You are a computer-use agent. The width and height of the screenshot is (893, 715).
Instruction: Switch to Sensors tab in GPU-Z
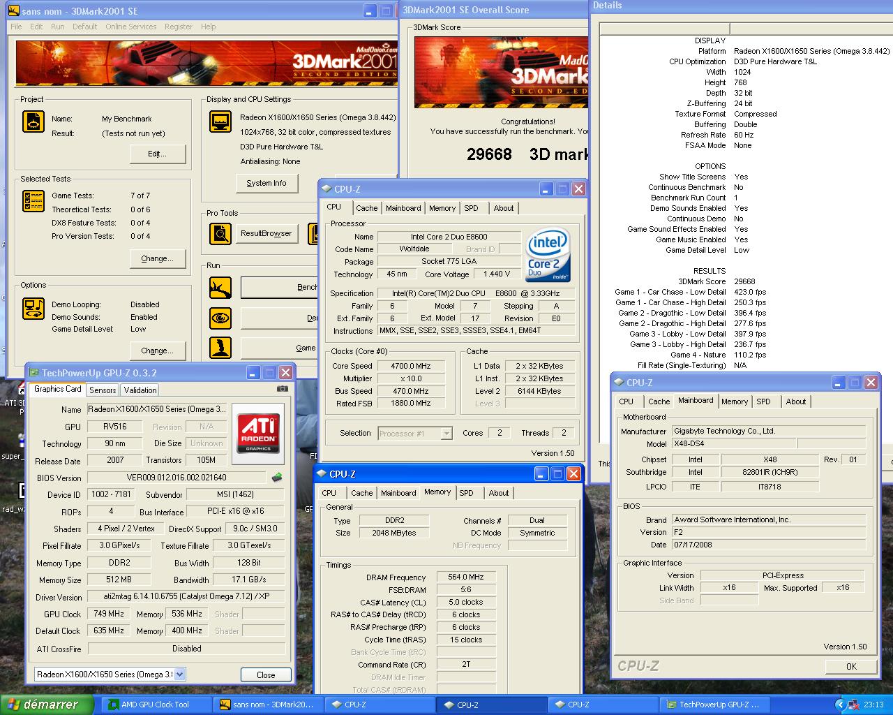tap(103, 390)
